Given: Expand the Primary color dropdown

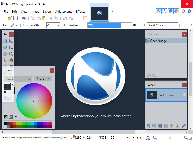Looking at the screenshot, I should tap(18, 79).
